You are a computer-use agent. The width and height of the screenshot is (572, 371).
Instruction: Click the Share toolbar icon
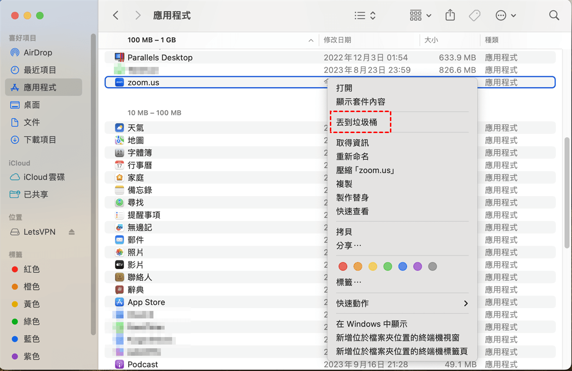click(450, 15)
